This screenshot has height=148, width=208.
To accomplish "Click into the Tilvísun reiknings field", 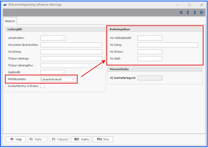I will pos(71,59).
